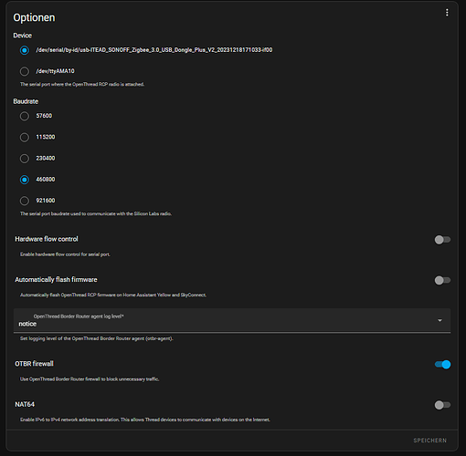The height and width of the screenshot is (456, 466).
Task: Click the log level dropdown arrow
Action: pos(440,320)
